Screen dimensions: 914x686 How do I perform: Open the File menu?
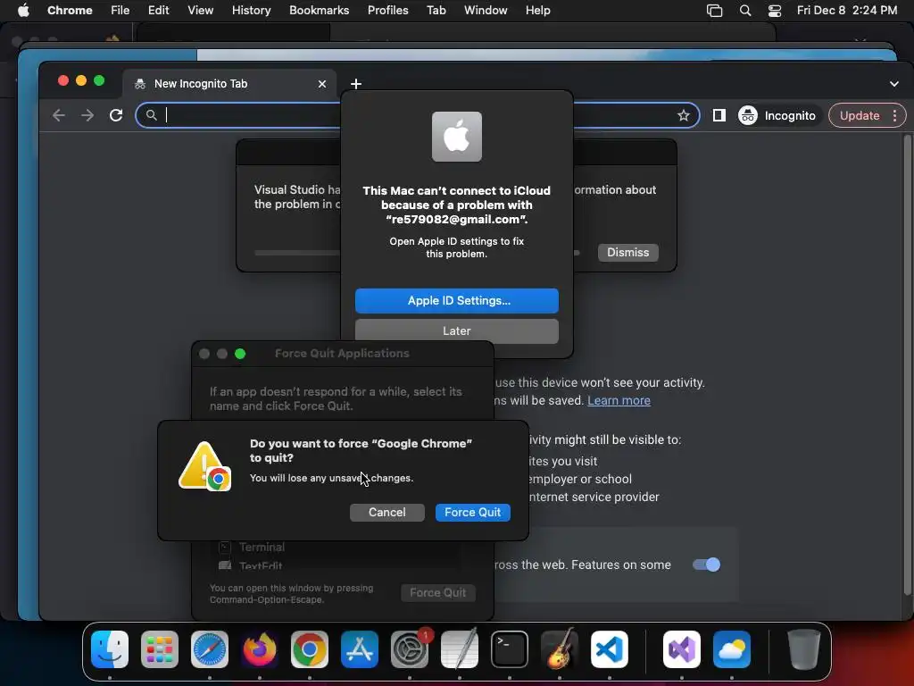pos(120,11)
